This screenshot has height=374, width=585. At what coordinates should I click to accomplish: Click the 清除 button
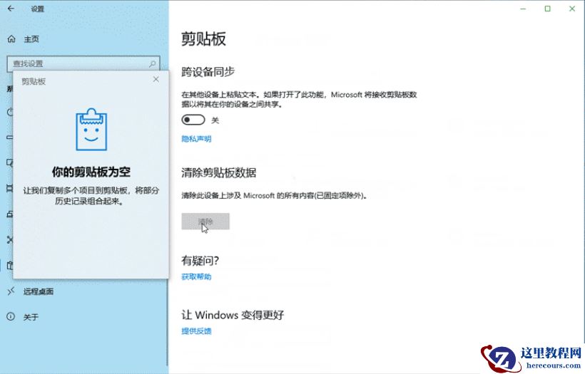[x=205, y=222]
